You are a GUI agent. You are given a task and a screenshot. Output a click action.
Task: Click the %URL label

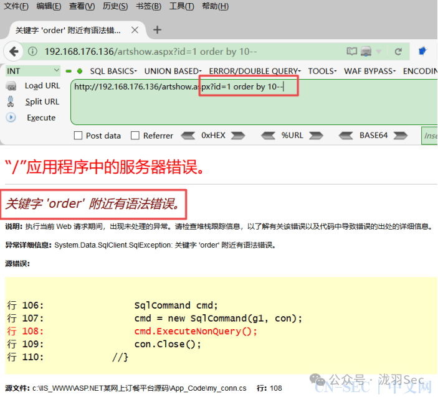(x=292, y=135)
